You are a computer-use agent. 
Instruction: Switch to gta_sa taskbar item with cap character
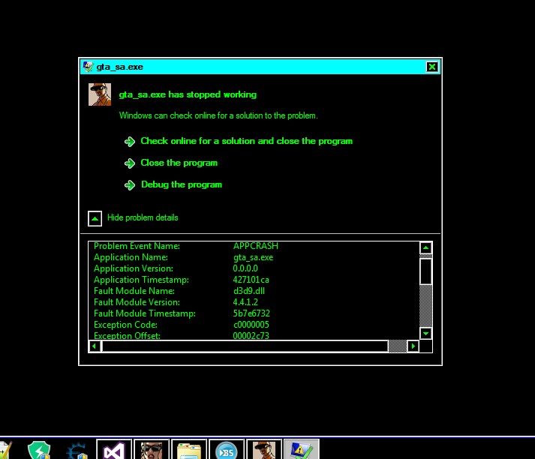coord(264,449)
